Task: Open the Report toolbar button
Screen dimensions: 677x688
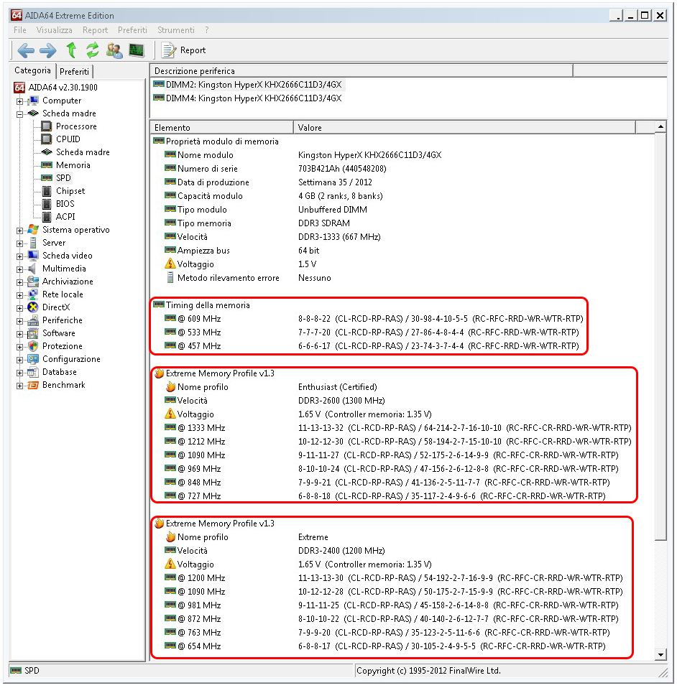Action: pyautogui.click(x=184, y=50)
